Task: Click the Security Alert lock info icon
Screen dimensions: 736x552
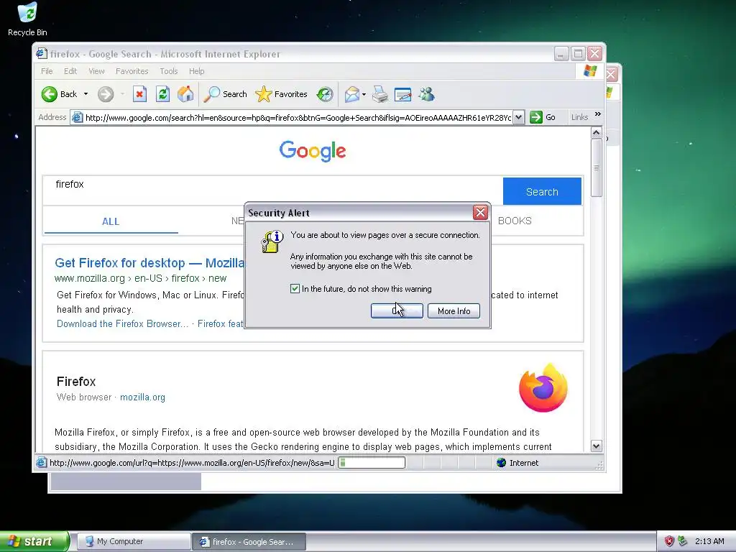Action: tap(272, 241)
